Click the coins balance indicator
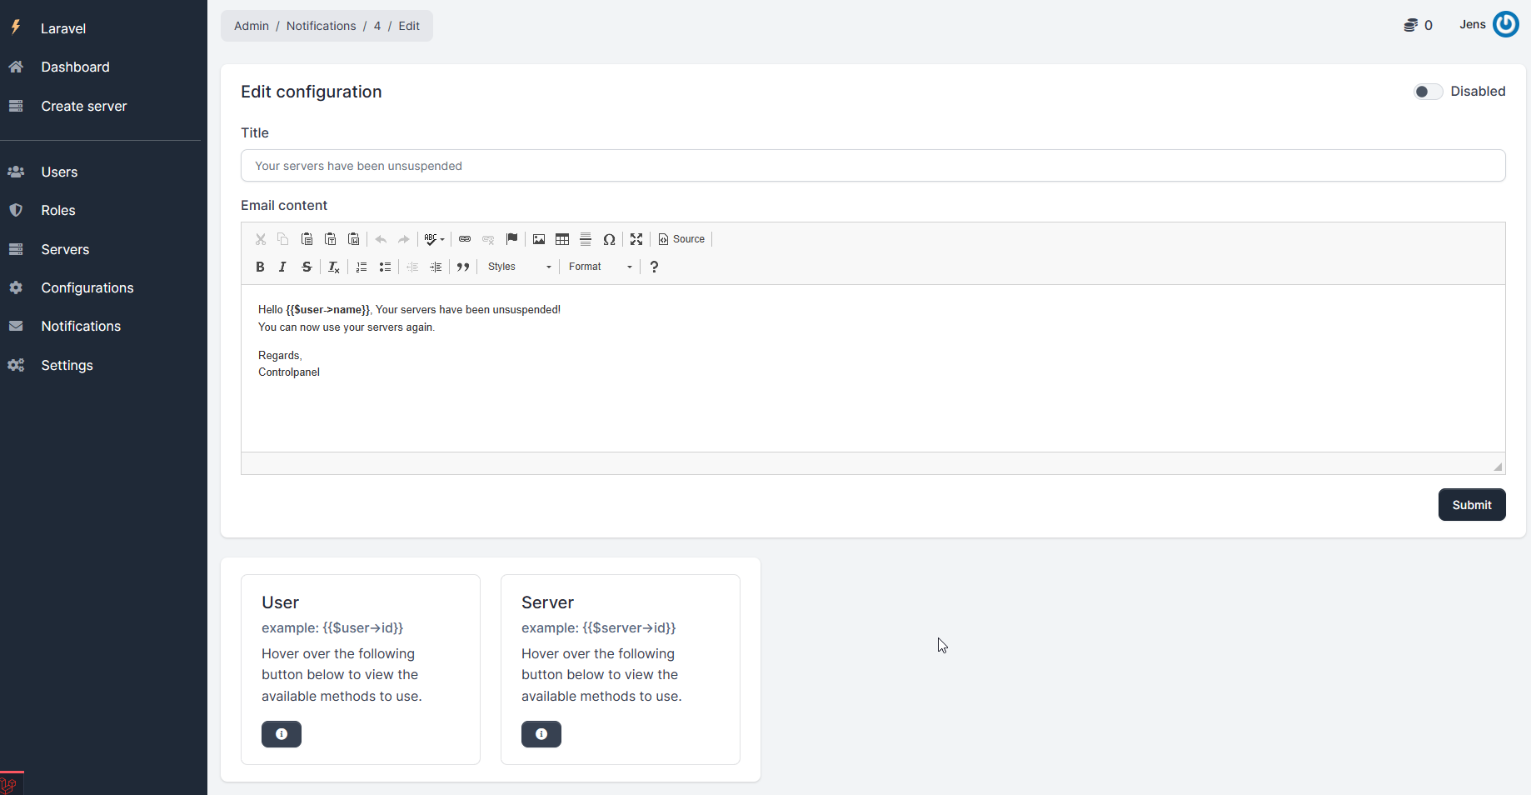This screenshot has width=1531, height=795. pyautogui.click(x=1418, y=25)
